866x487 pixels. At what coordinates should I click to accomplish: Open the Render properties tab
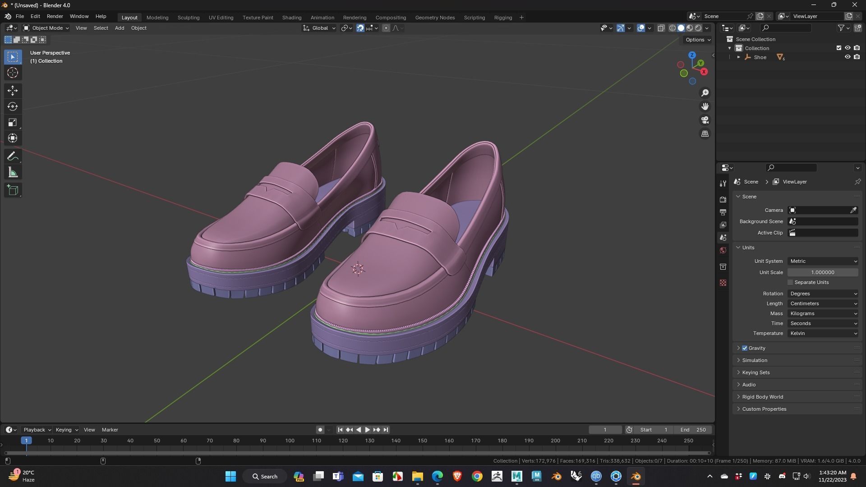[x=723, y=199]
